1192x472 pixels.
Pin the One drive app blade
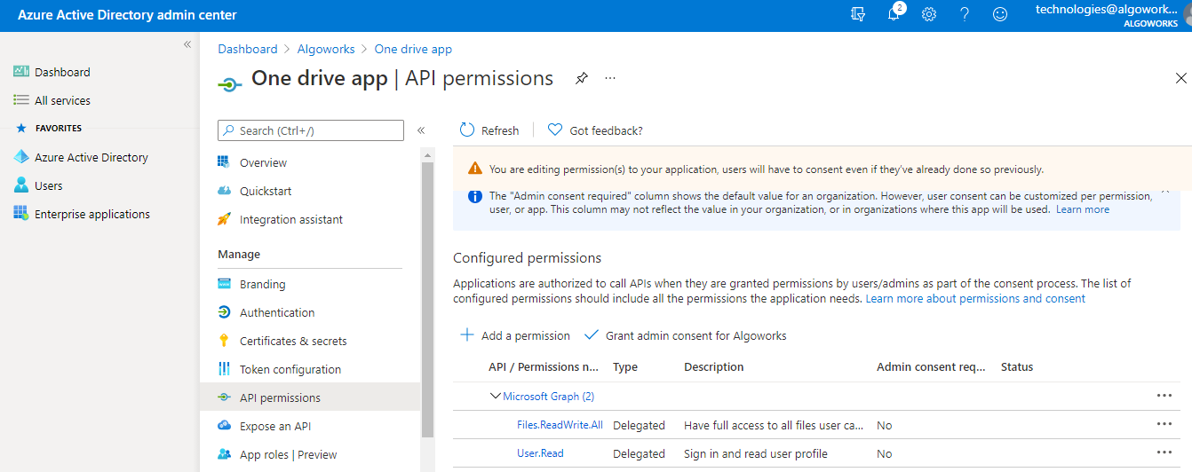(x=581, y=78)
